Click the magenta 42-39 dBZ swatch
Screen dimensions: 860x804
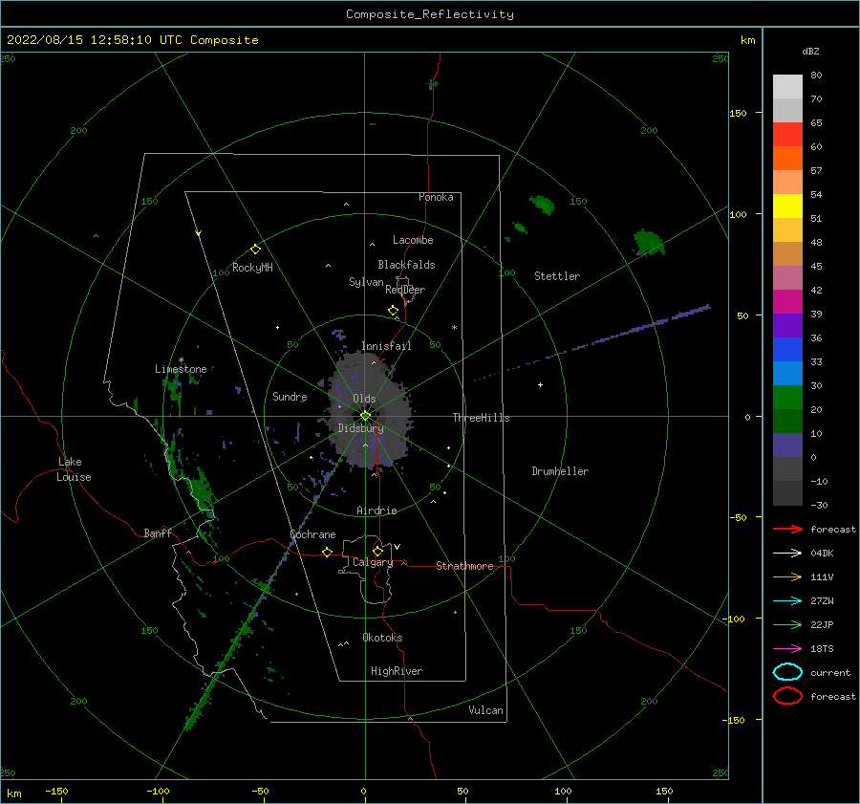pos(787,302)
